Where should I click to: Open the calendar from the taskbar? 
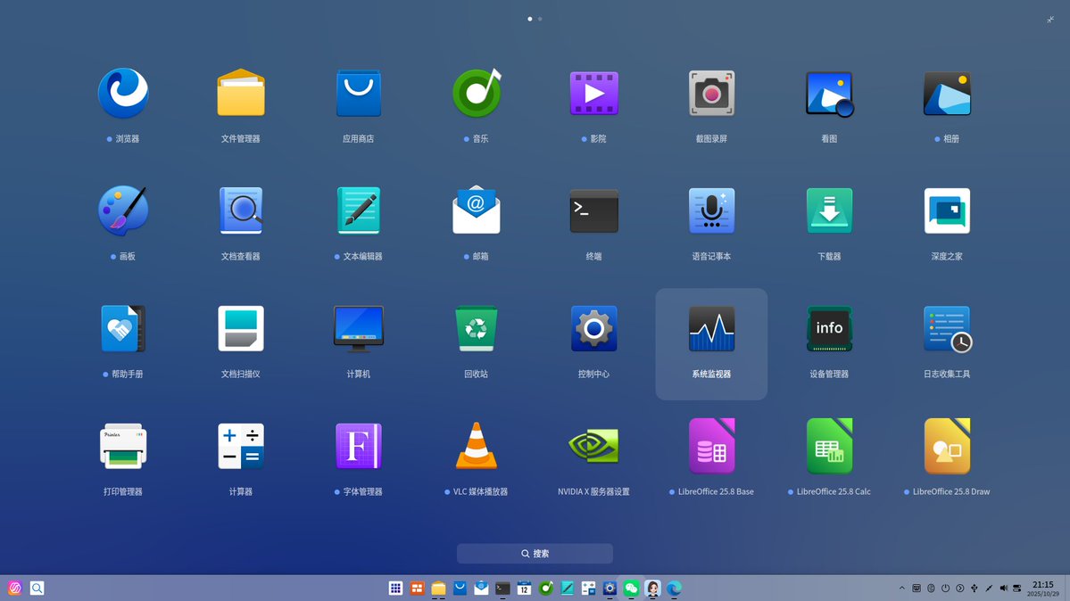[524, 589]
